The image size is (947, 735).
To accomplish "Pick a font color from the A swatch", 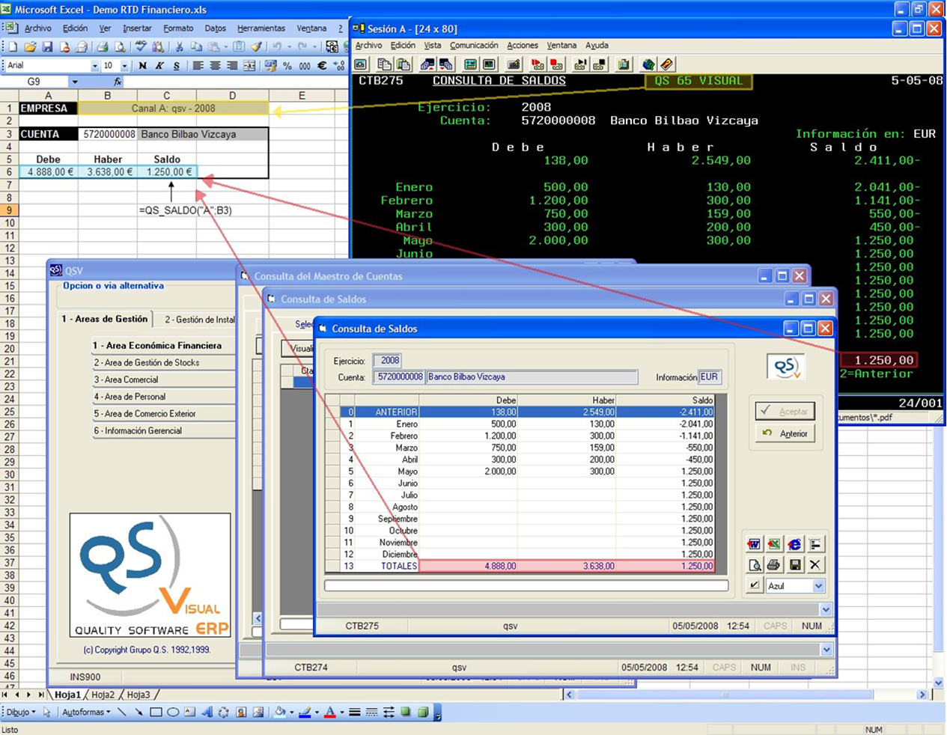I will [x=330, y=713].
